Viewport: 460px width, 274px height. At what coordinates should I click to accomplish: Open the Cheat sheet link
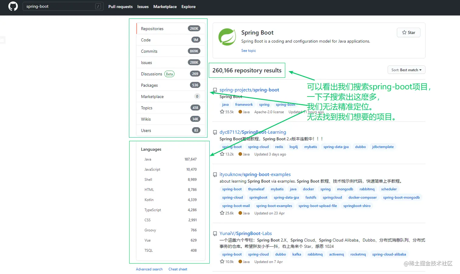pos(178,269)
